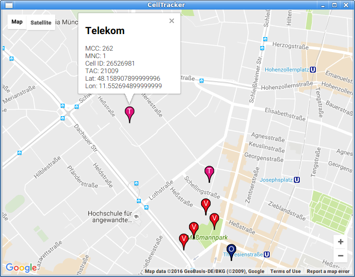Open the window menu icon in title bar
Image resolution: width=355 pixels, height=277 pixels.
[x=9, y=5]
